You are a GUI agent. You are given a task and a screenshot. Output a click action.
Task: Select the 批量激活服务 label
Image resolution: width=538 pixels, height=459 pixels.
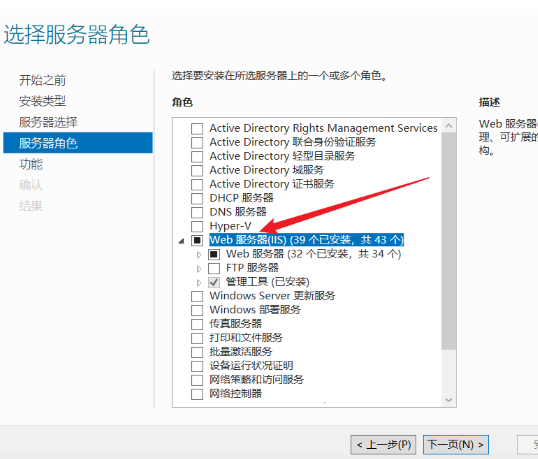241,352
